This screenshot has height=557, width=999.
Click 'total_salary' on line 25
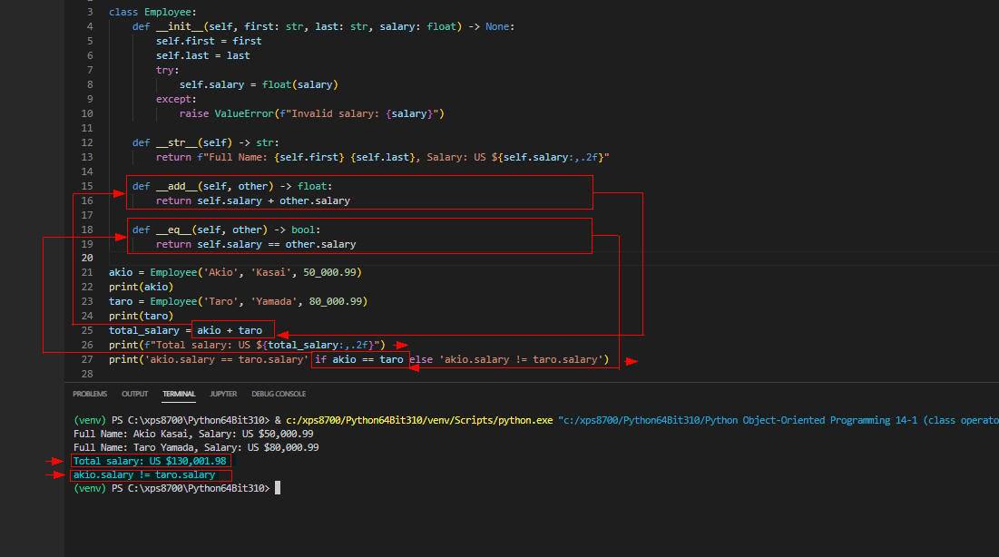[x=144, y=331]
